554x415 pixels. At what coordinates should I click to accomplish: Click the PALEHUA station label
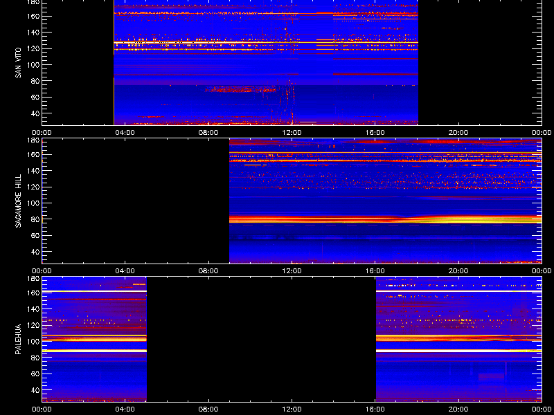(x=18, y=340)
